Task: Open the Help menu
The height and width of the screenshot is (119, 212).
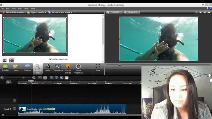Action: click(x=33, y=9)
